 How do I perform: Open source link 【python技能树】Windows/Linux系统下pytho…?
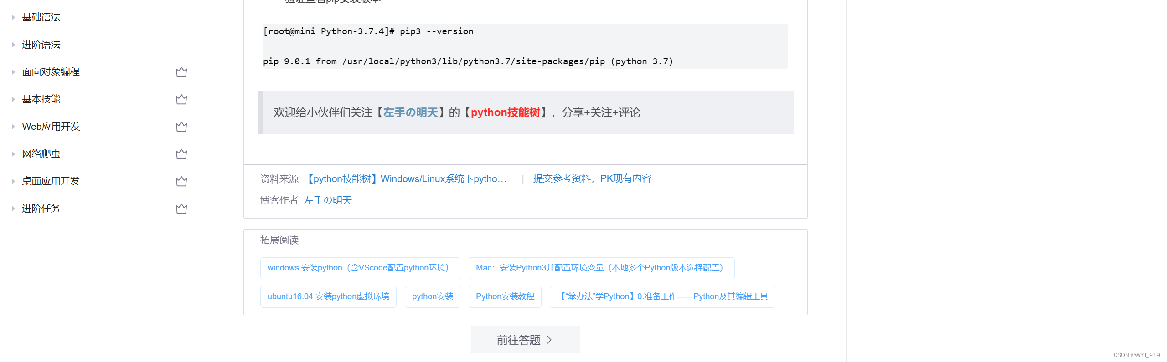tap(405, 179)
